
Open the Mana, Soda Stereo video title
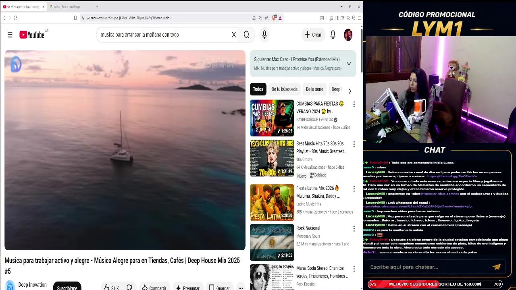pyautogui.click(x=322, y=272)
